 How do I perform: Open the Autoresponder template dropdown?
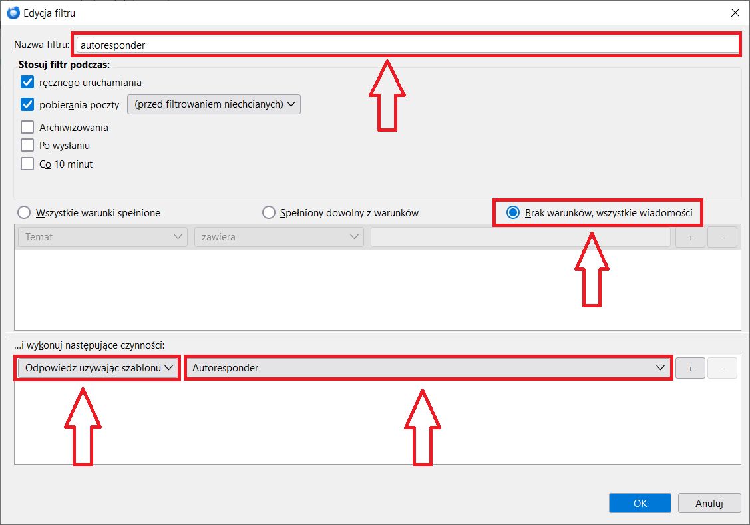(x=428, y=368)
